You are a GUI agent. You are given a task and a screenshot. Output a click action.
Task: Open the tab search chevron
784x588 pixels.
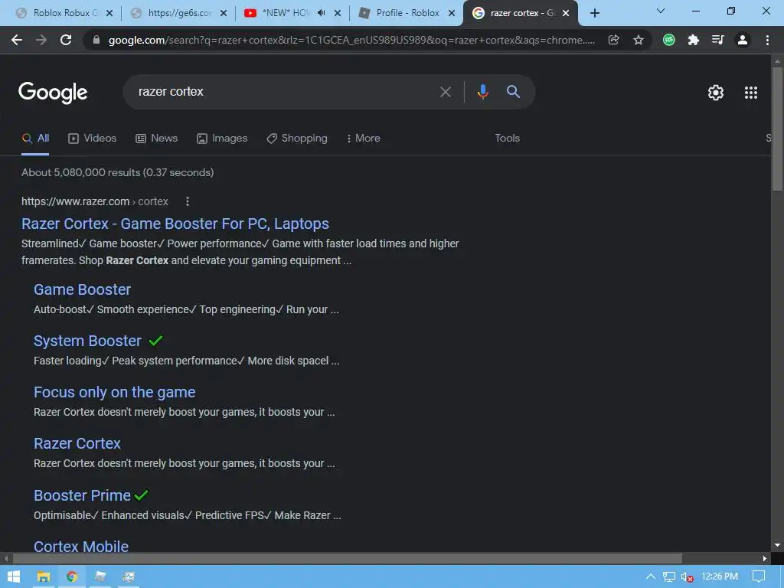click(661, 11)
